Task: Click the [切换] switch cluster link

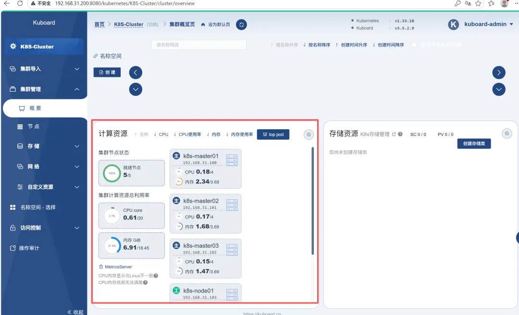Action: tap(153, 24)
